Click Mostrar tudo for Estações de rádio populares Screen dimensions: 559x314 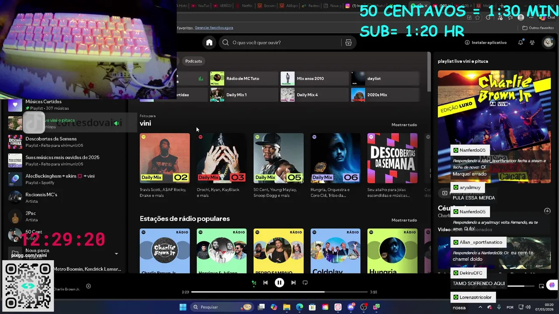404,220
